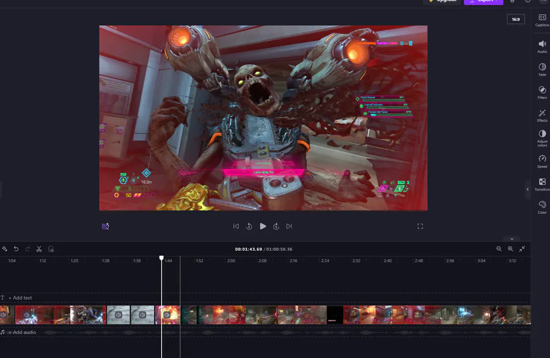Zoom out of the timeline

point(499,248)
